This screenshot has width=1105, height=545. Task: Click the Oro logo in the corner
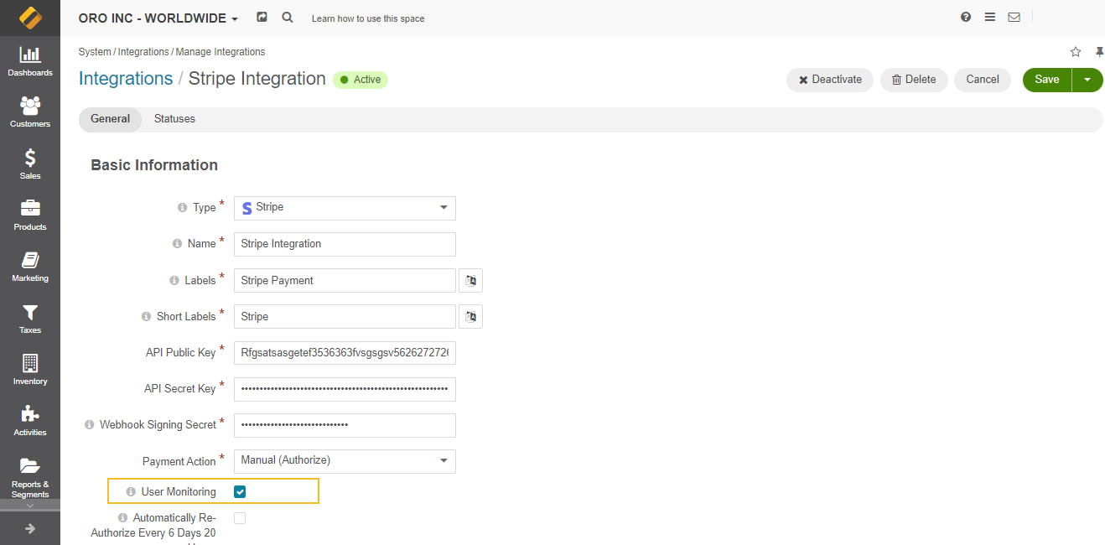click(x=30, y=18)
